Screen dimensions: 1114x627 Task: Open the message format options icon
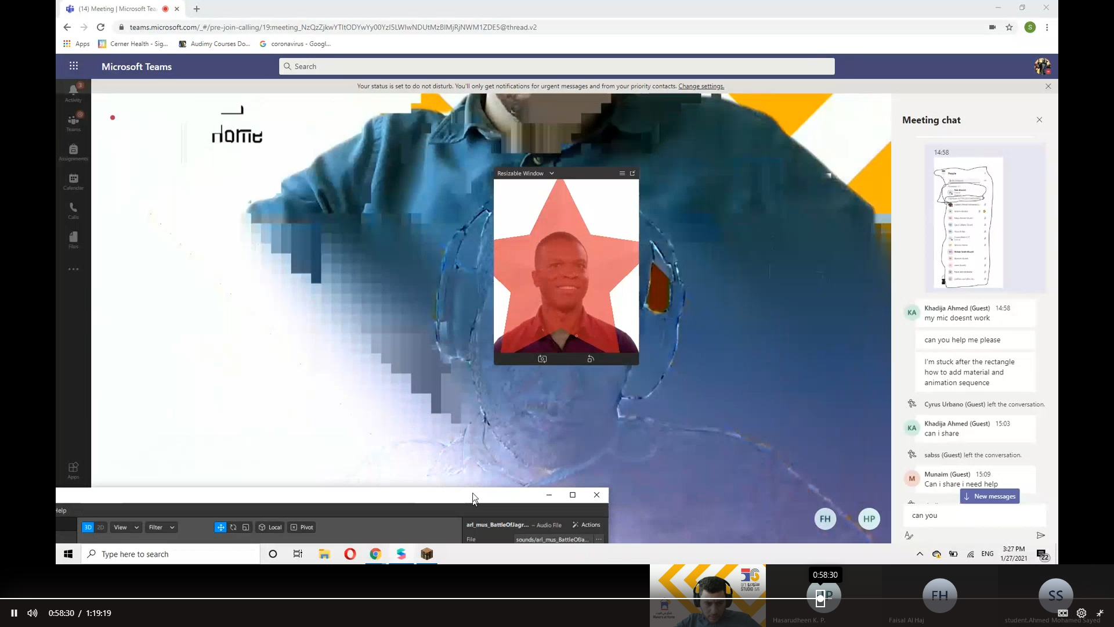909,535
